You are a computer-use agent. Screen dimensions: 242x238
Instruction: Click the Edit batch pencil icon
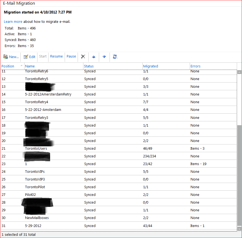pos(26,57)
